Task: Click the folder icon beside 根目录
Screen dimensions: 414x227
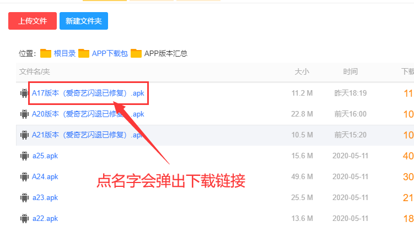Action: [x=46, y=53]
